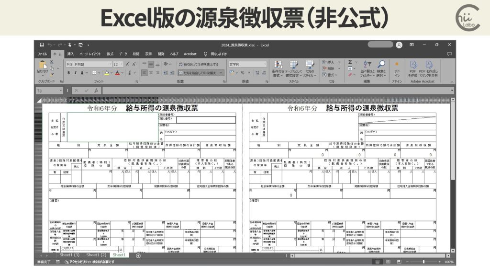Apply cell borders icon
Viewport: 490px width, 276px height.
94,73
